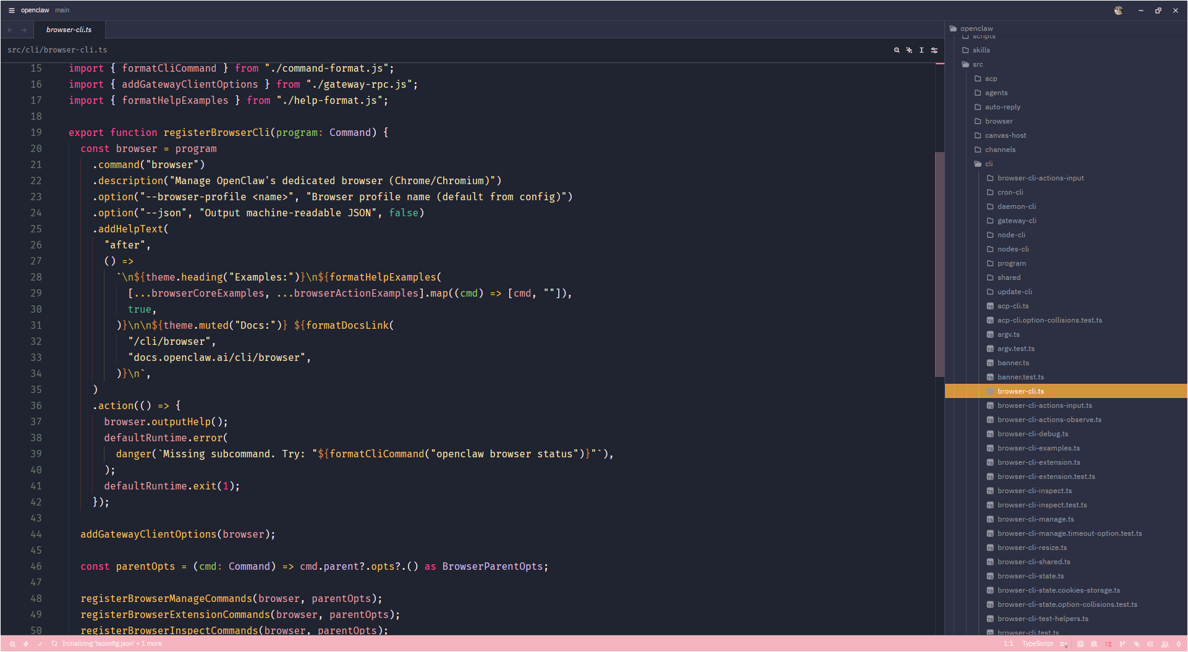
Task: Open project search in status bar
Action: tap(12, 644)
